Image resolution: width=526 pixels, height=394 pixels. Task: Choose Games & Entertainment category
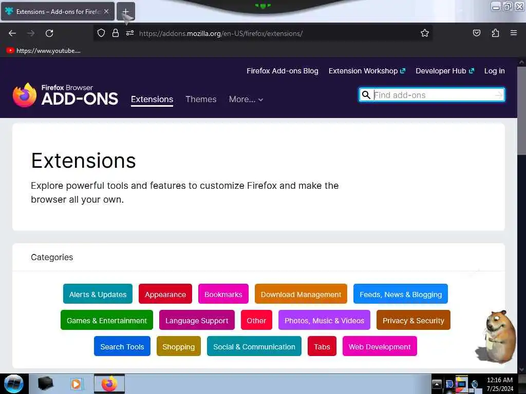[107, 320]
